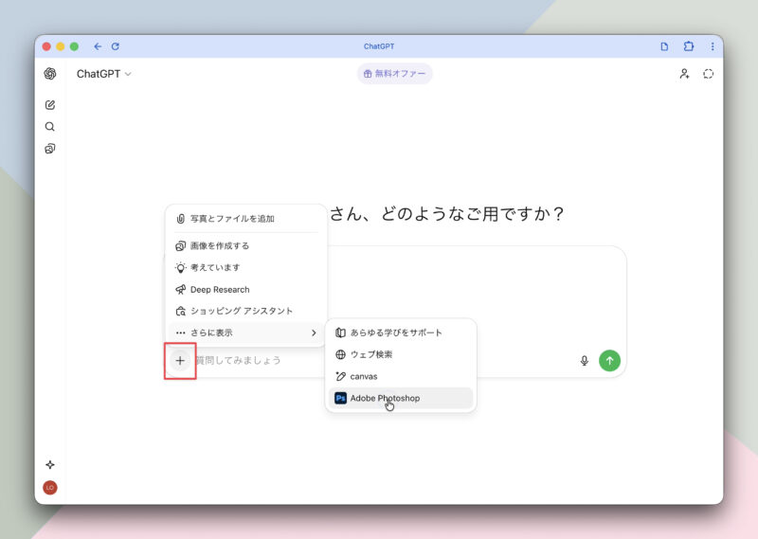Click the browser reload button
758x539 pixels.
point(116,46)
